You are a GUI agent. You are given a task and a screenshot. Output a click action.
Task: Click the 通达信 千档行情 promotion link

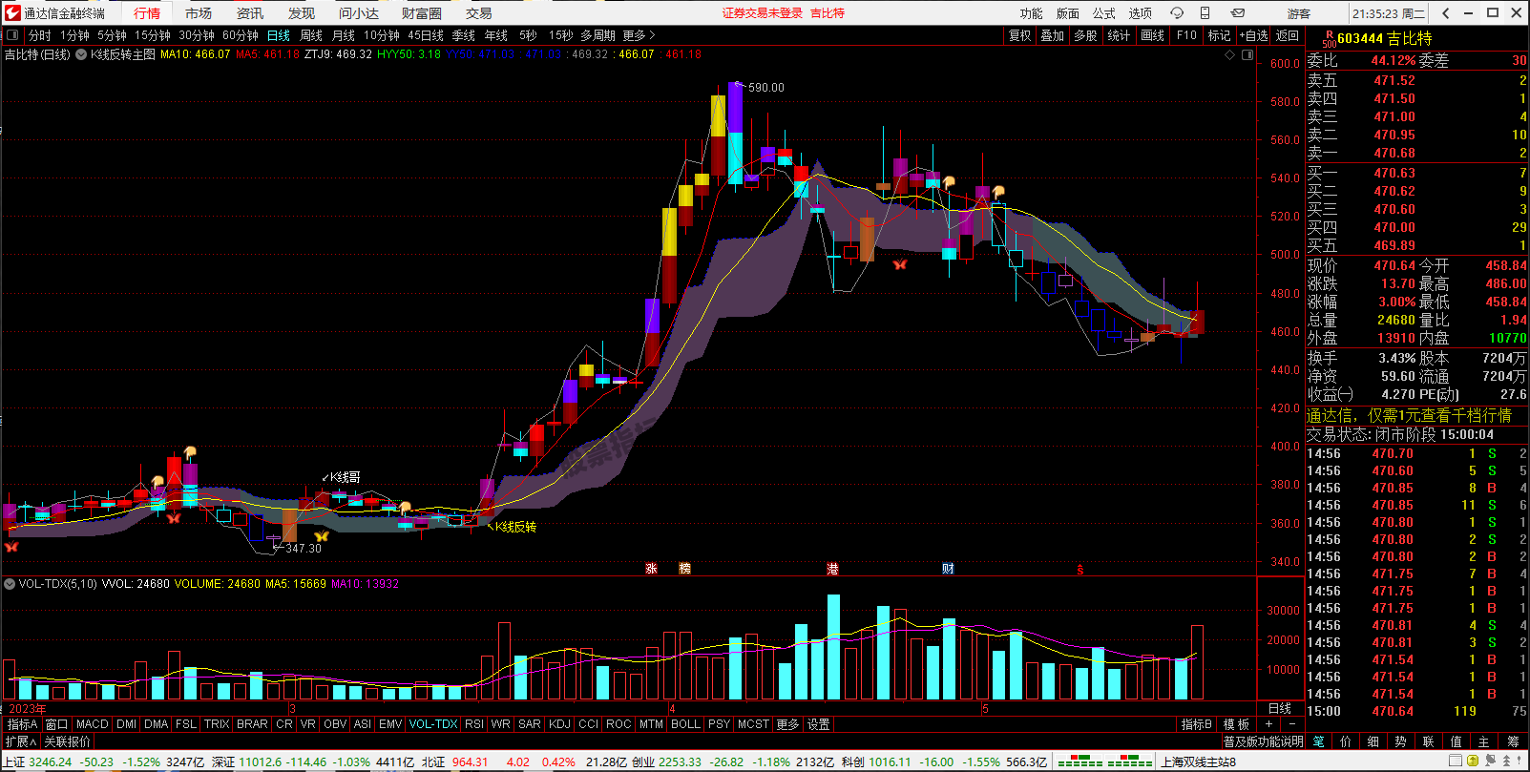coord(1409,415)
